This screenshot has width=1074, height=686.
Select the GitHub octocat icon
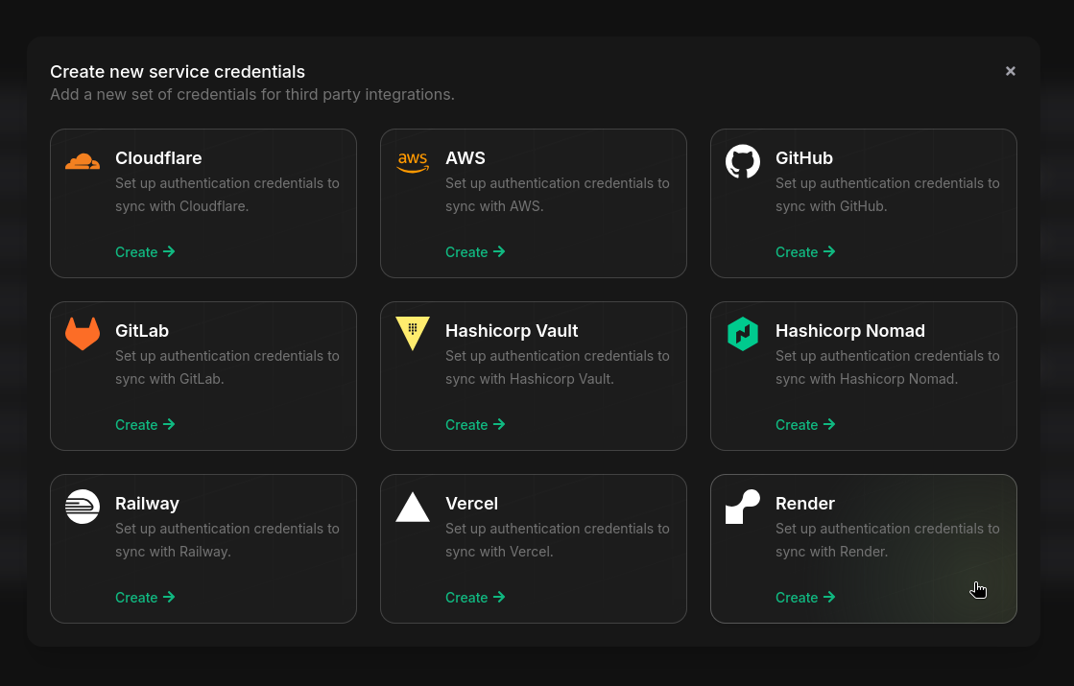pyautogui.click(x=743, y=161)
